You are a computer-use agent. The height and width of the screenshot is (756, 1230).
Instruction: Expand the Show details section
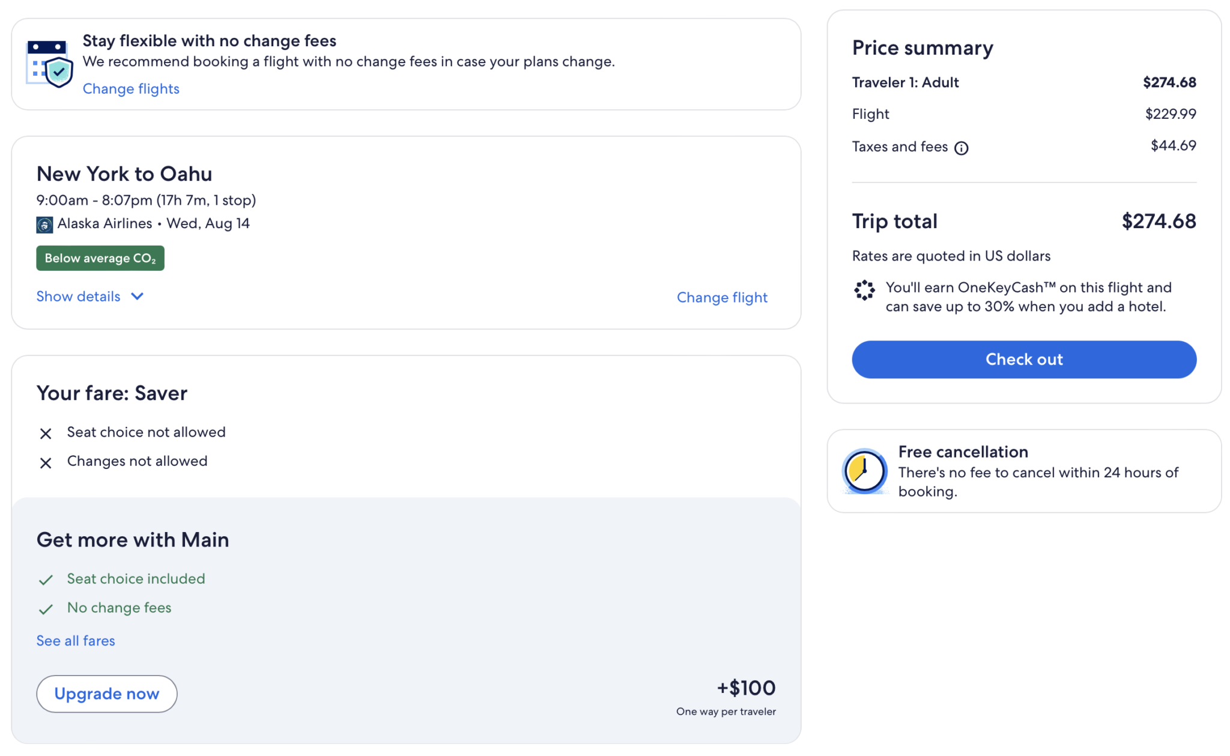pos(78,296)
